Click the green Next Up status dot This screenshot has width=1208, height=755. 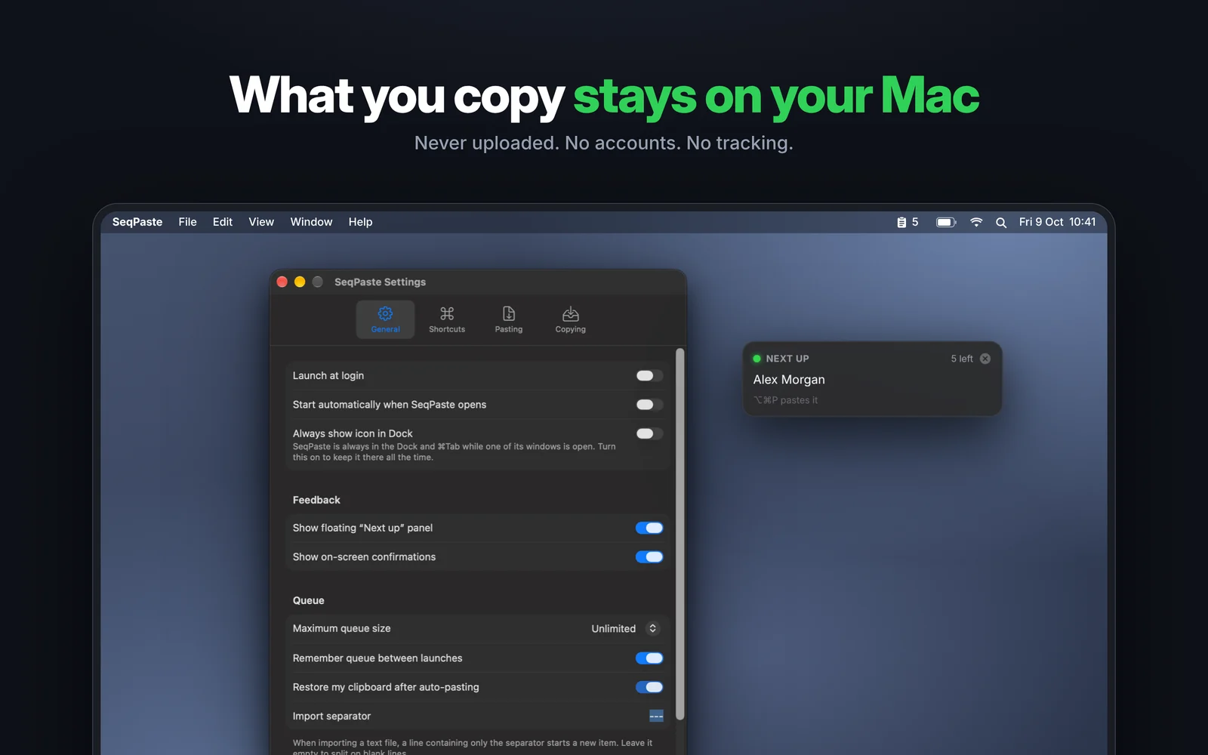click(x=757, y=359)
